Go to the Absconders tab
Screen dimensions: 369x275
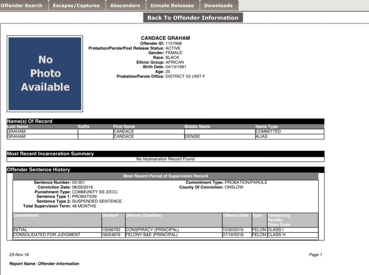pos(125,5)
